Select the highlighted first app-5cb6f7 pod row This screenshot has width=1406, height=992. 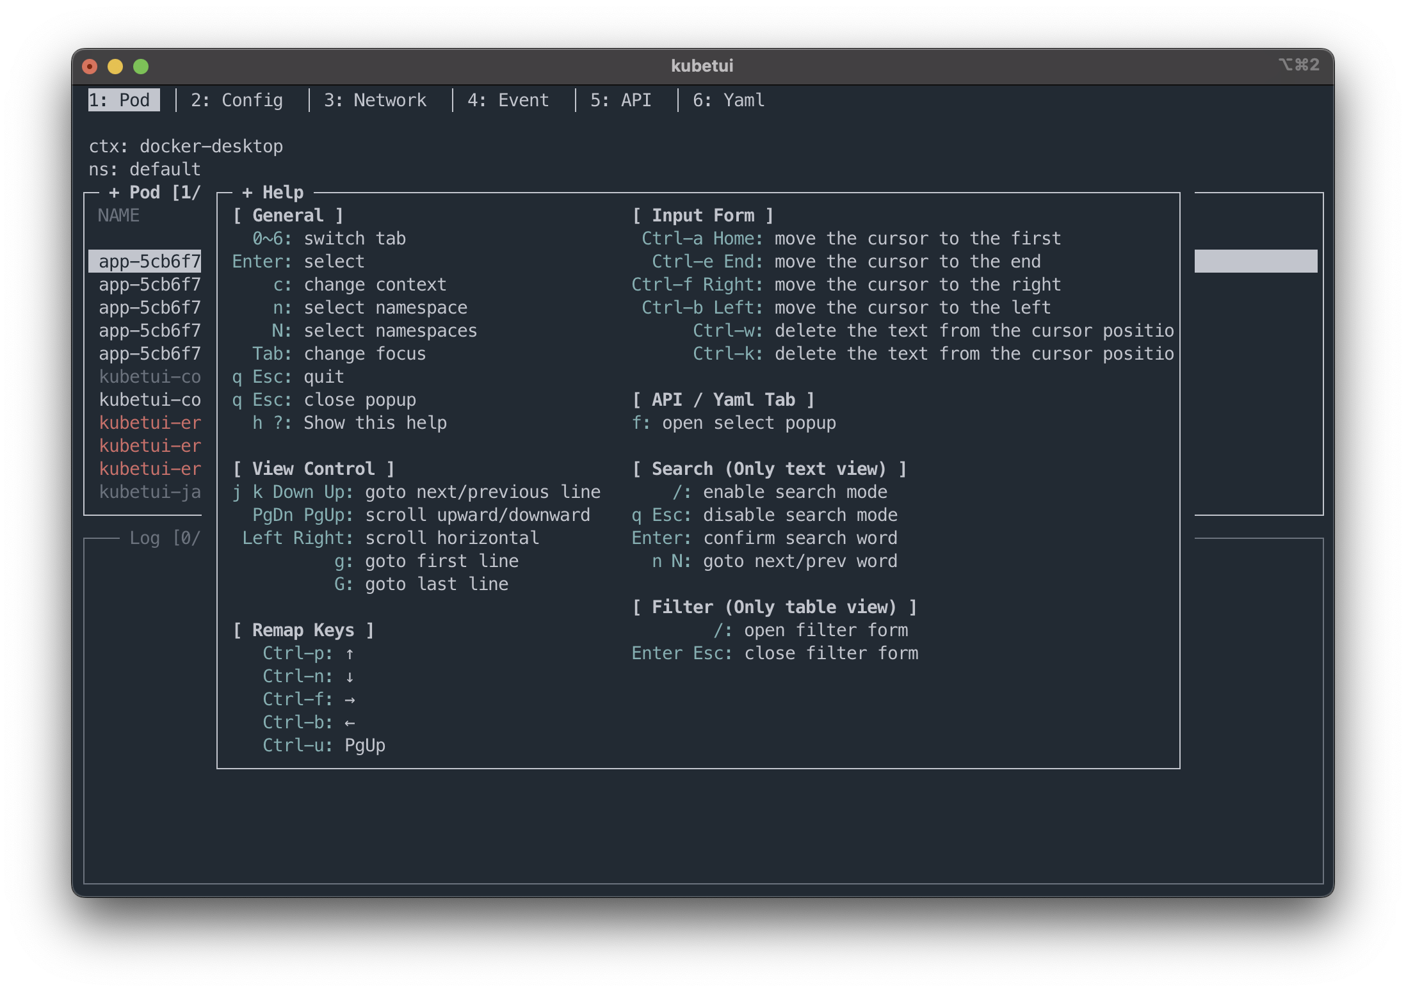[149, 262]
